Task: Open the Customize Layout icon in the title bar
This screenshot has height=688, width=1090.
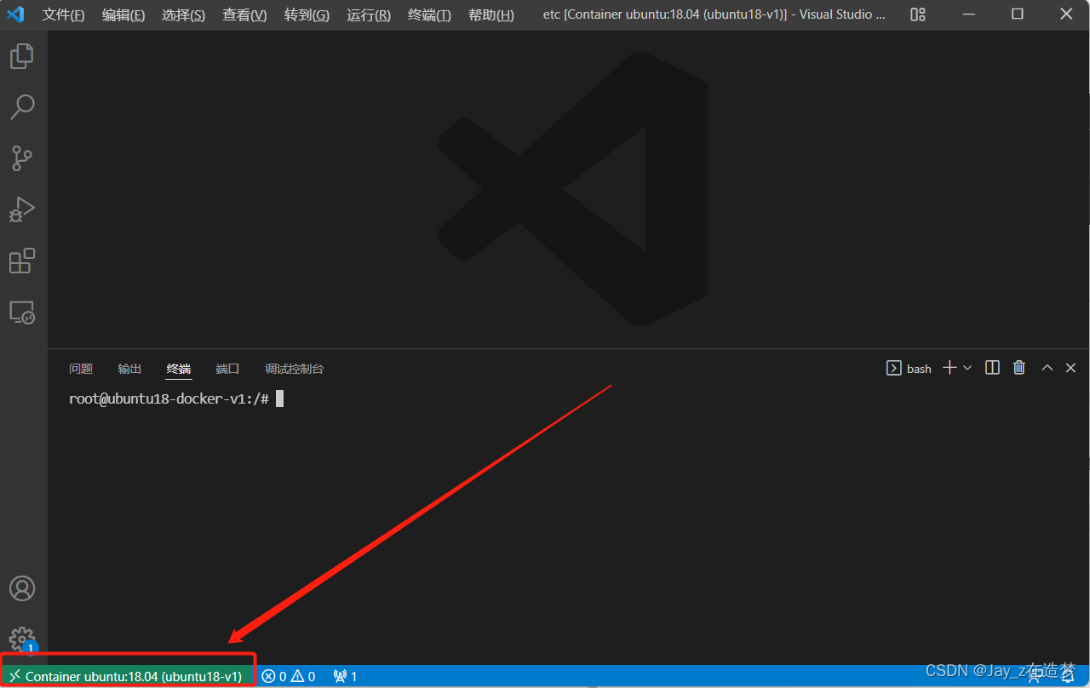Action: 917,14
